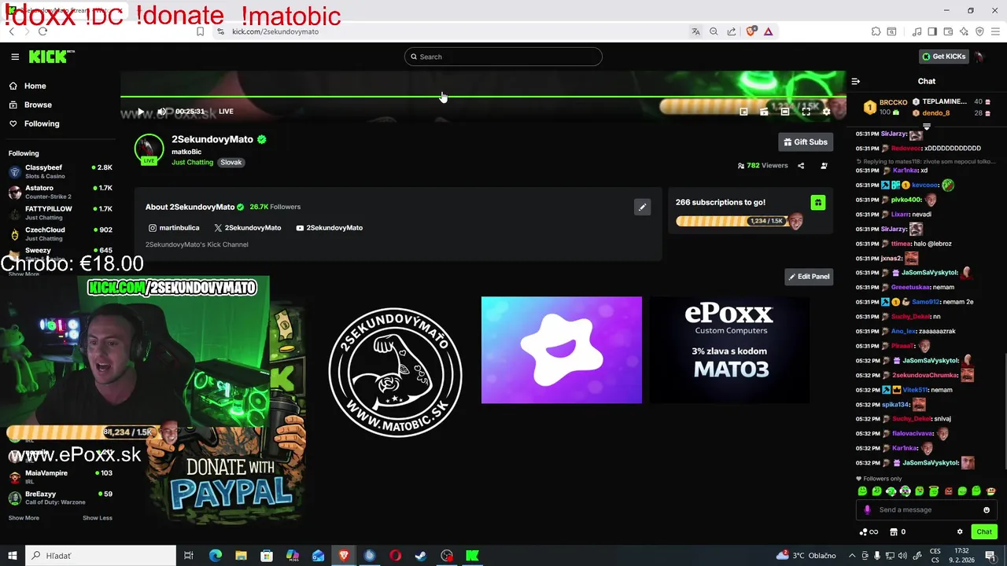Toggle the Brave Shields lion icon
The image size is (1007, 566).
(751, 31)
